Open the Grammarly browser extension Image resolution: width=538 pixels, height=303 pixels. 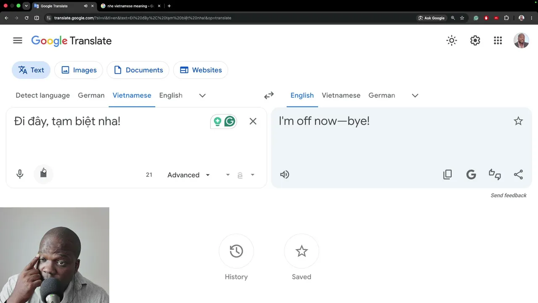[476, 18]
